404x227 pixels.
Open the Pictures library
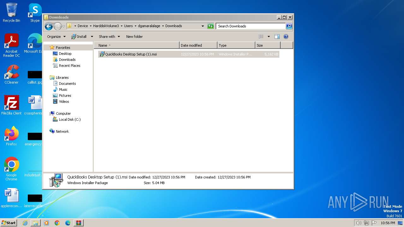point(65,96)
